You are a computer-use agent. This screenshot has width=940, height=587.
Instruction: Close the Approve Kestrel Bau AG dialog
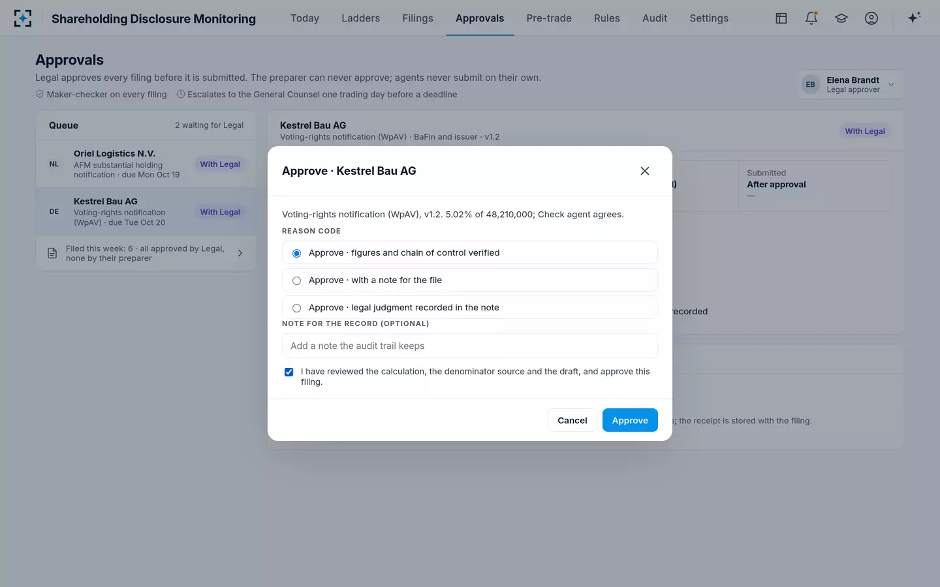click(645, 171)
